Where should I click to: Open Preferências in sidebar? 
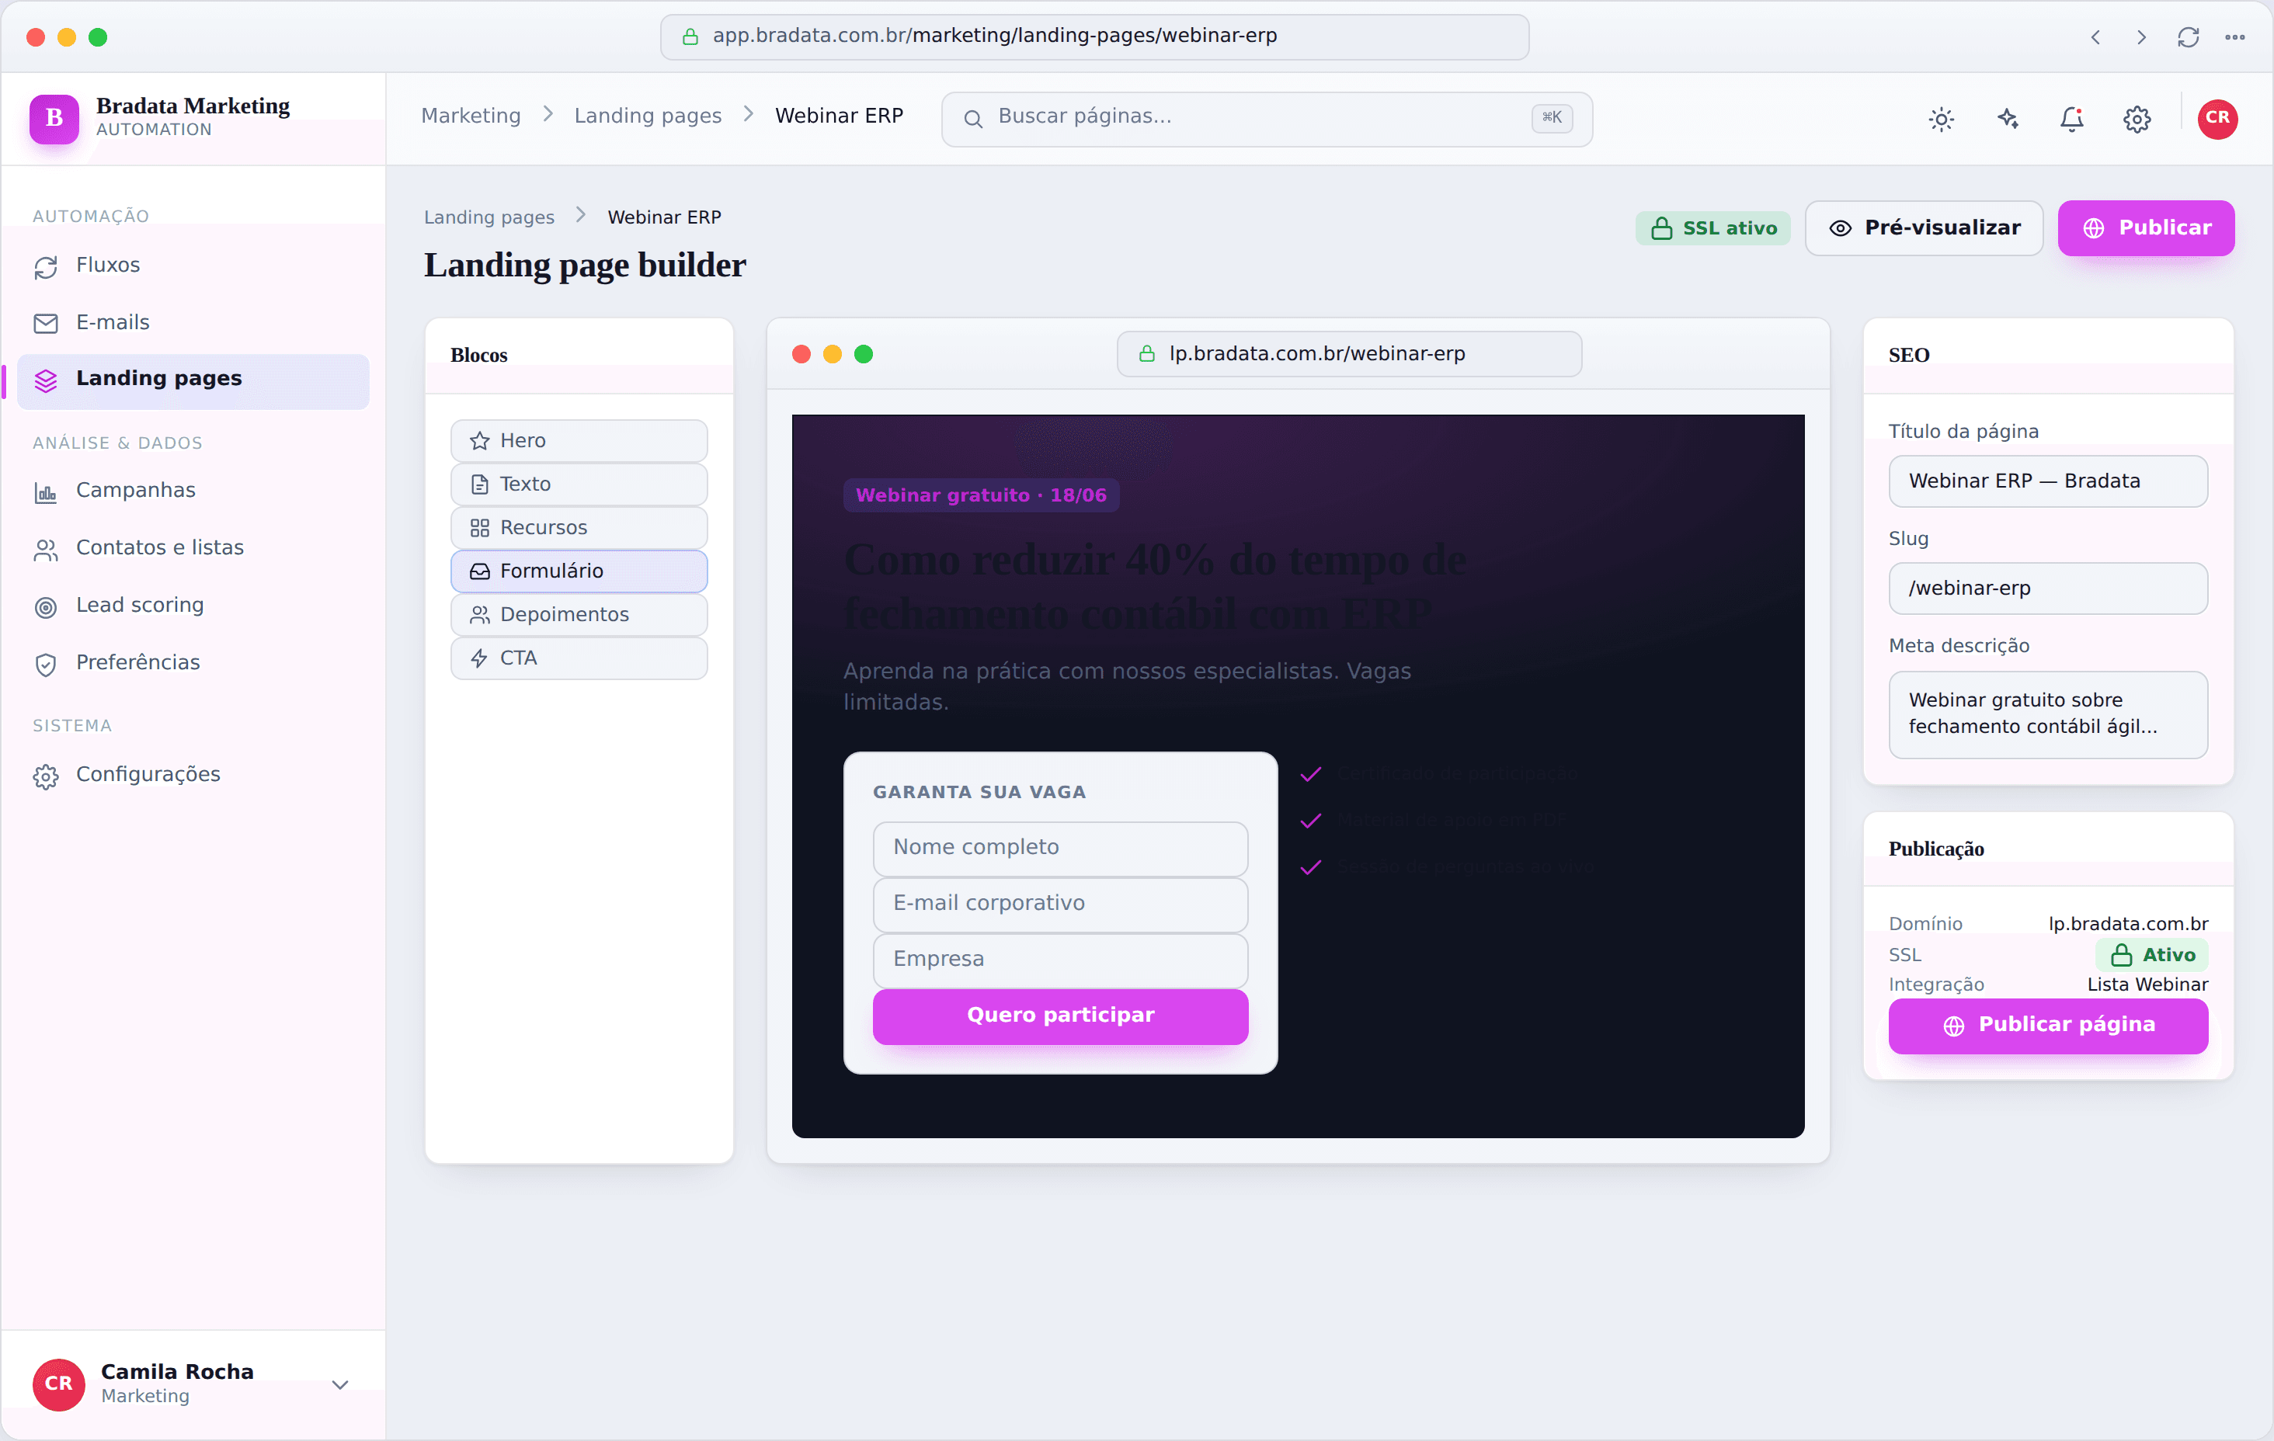193,664
